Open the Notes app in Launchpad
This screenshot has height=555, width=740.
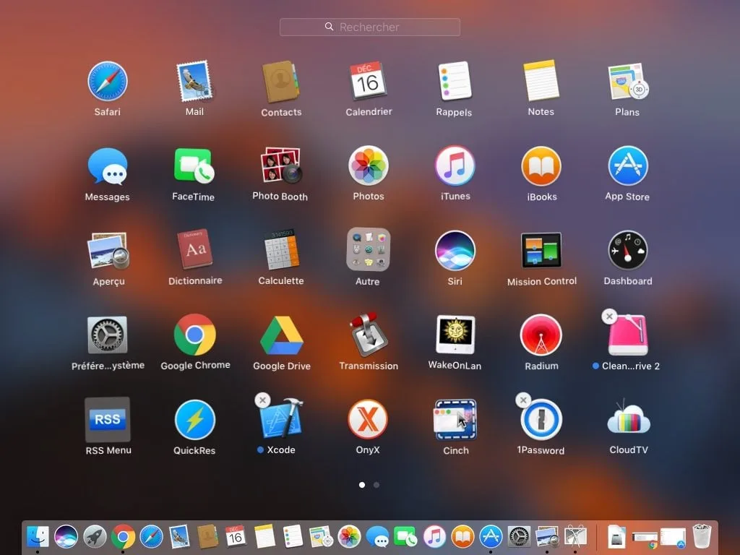click(541, 80)
